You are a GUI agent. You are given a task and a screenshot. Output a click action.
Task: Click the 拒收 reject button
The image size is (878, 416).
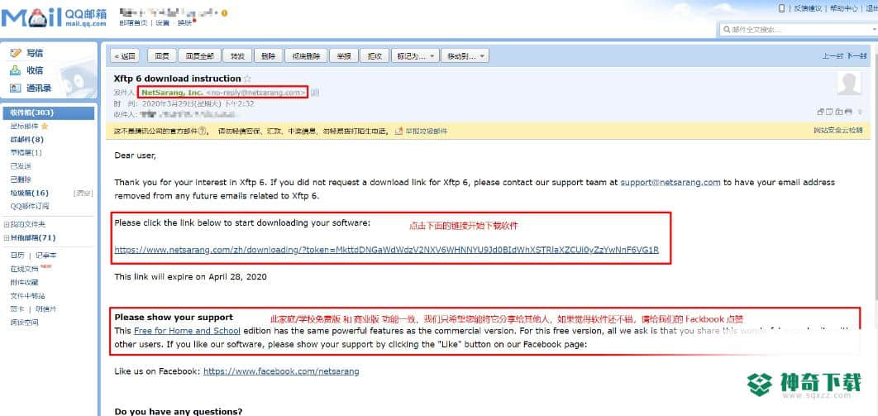tap(375, 56)
